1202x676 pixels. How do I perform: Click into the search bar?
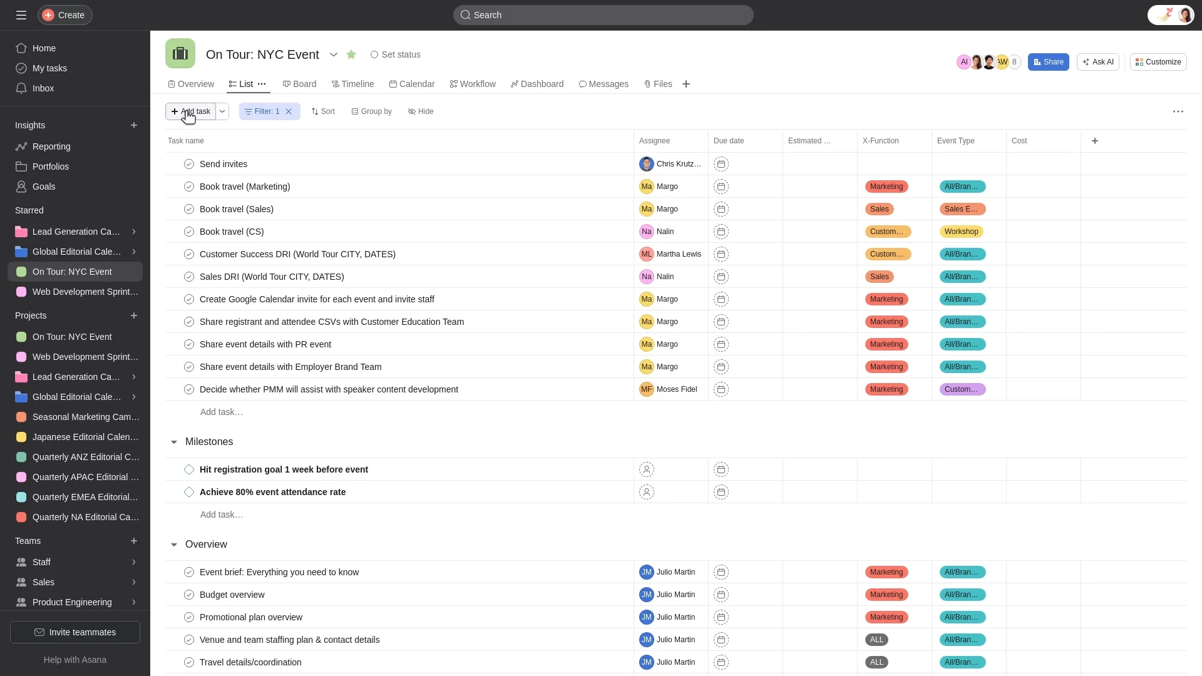point(602,14)
